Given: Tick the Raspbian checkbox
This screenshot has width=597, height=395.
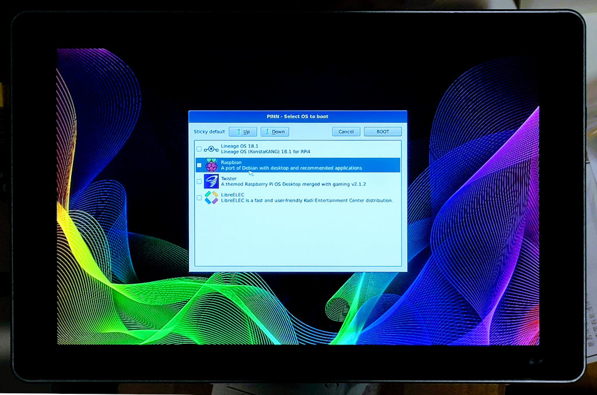Looking at the screenshot, I should pyautogui.click(x=199, y=165).
